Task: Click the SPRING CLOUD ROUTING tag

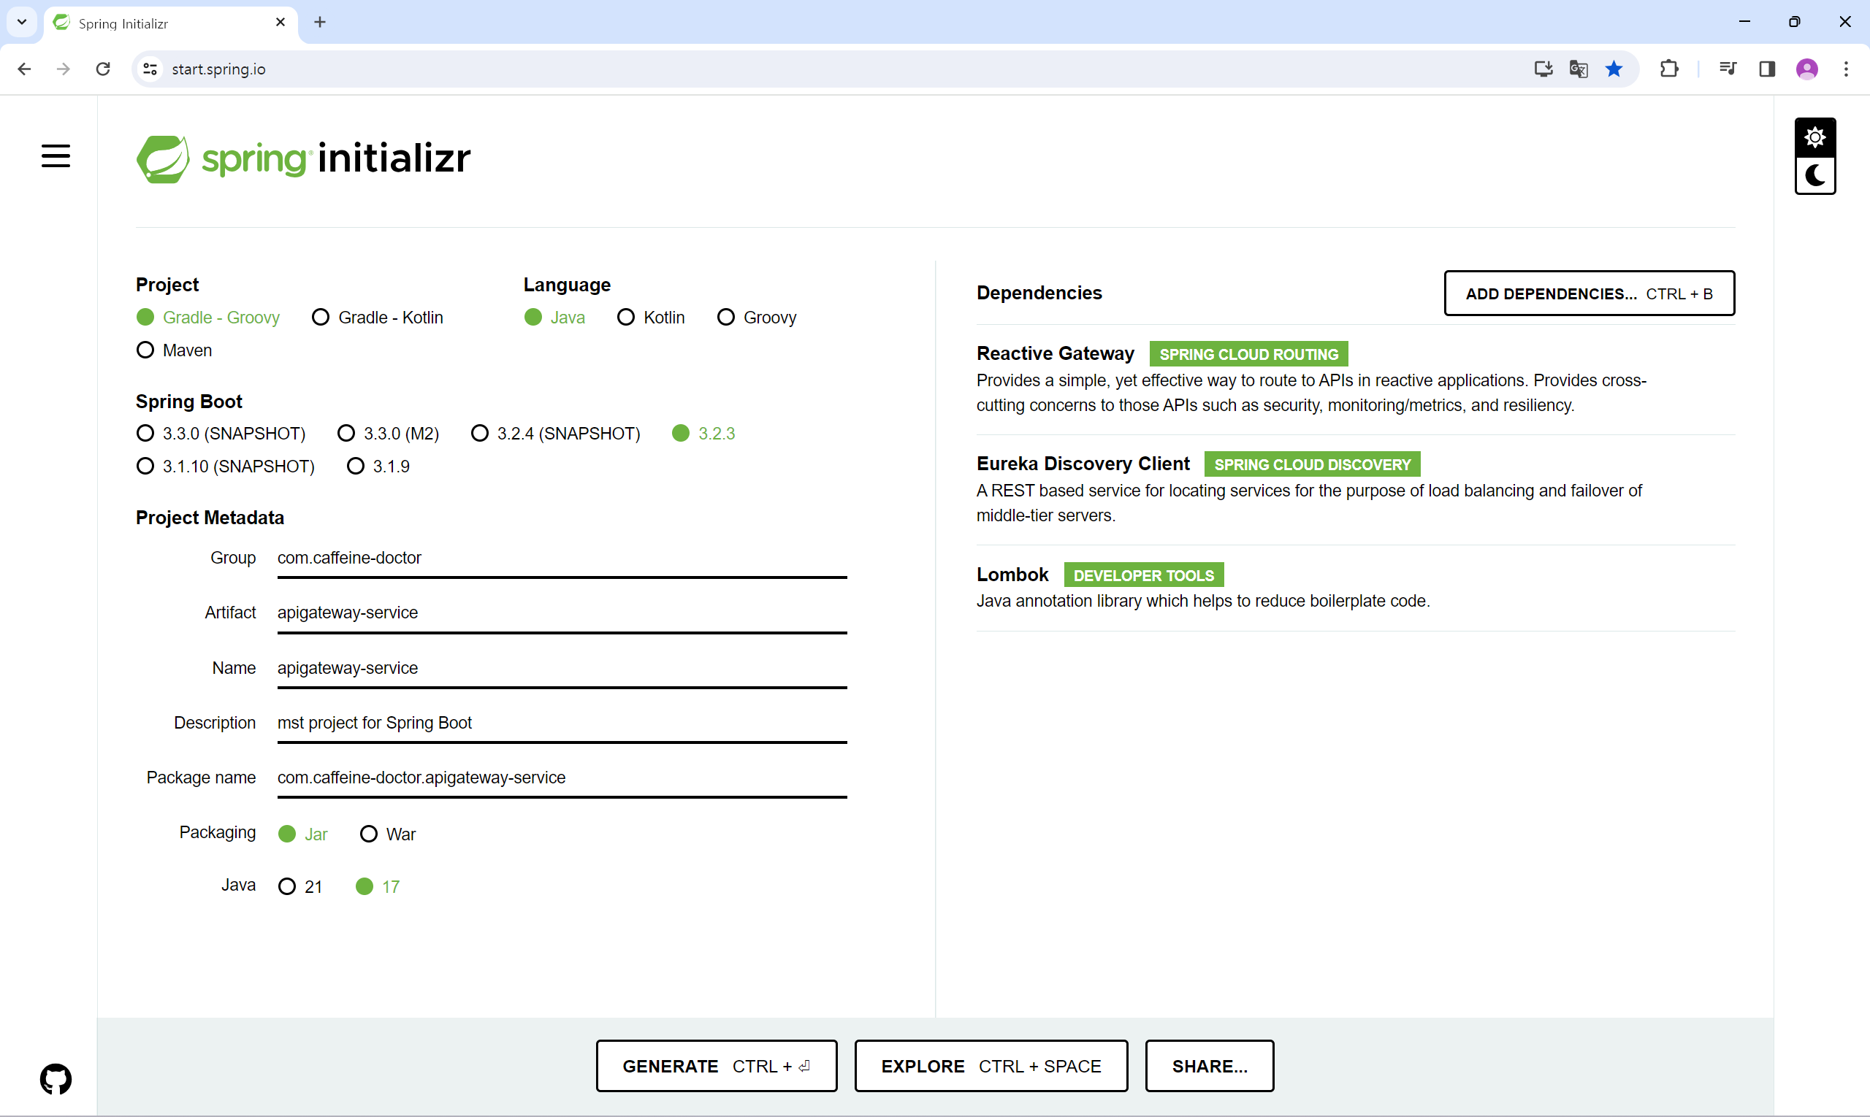Action: click(1248, 354)
